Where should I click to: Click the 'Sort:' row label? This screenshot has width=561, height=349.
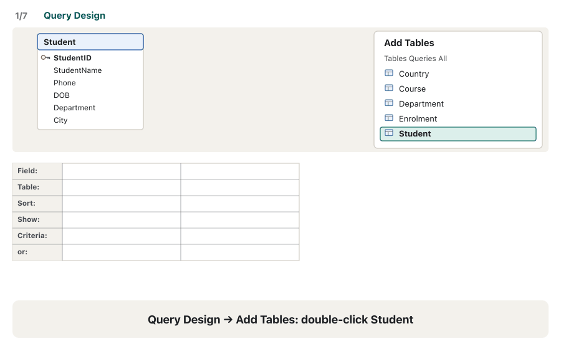tap(26, 203)
